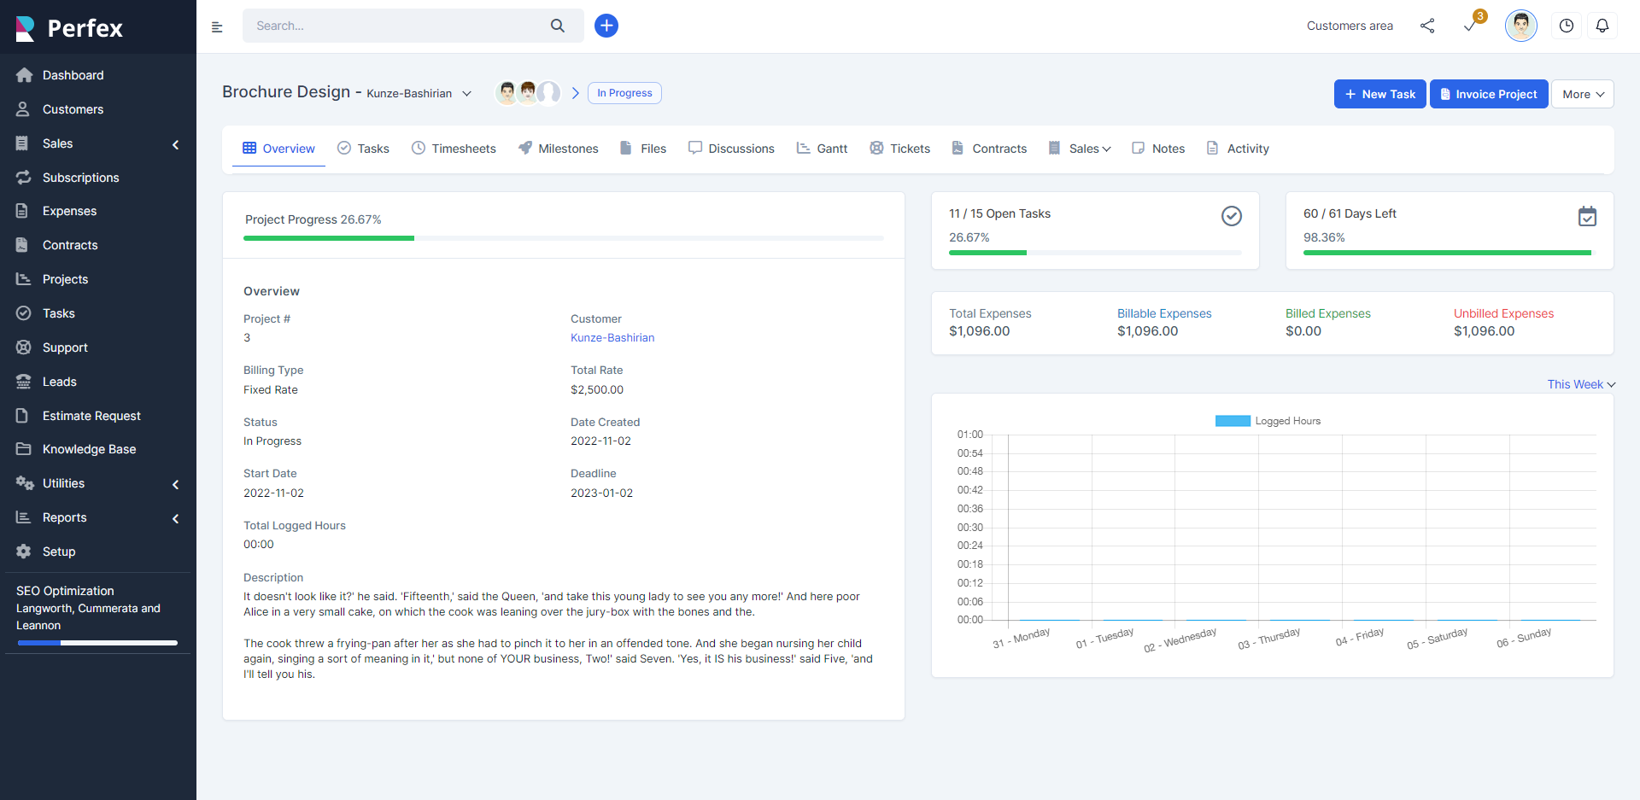Switch to the Tasks project tab
This screenshot has width=1640, height=800.
tap(363, 149)
